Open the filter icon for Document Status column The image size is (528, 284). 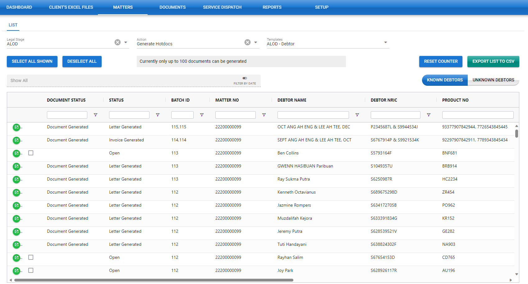pos(95,115)
